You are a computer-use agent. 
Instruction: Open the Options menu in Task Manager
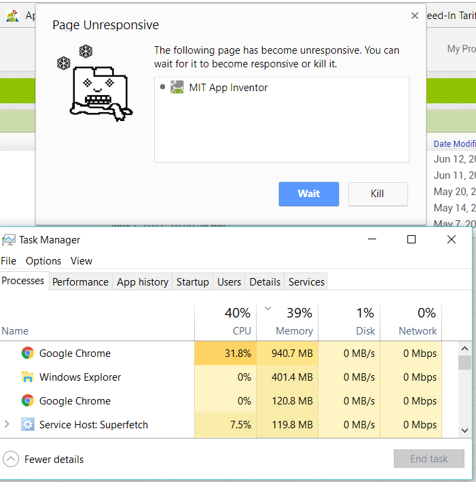pyautogui.click(x=43, y=261)
